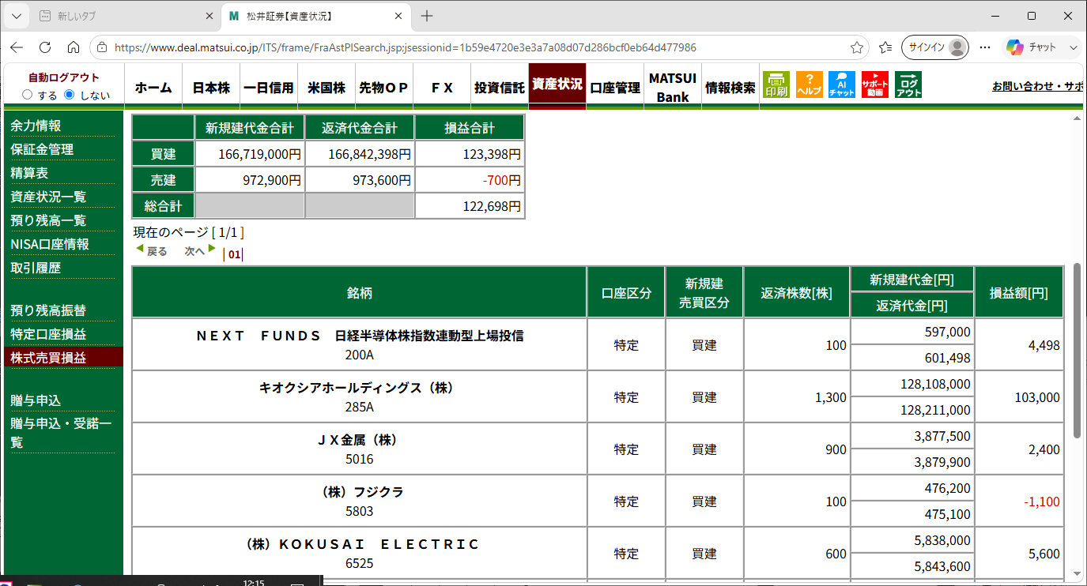This screenshot has width=1087, height=586.
Task: Click the red loss value -1,100
Action: (1041, 501)
